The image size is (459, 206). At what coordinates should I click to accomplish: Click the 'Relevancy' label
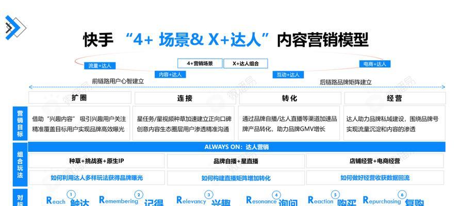(x=191, y=201)
